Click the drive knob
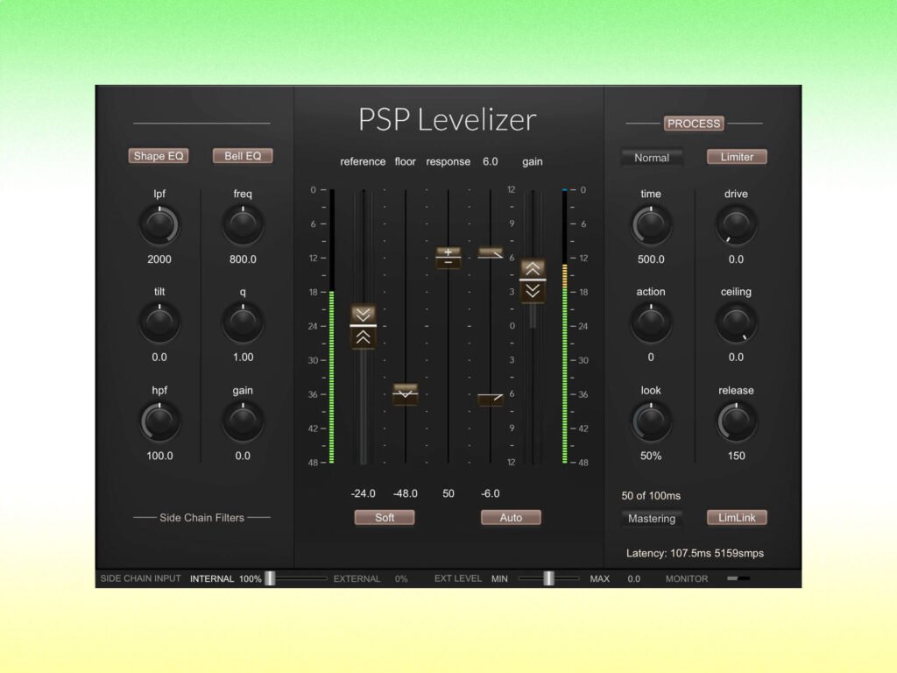897x673 pixels. (x=736, y=225)
